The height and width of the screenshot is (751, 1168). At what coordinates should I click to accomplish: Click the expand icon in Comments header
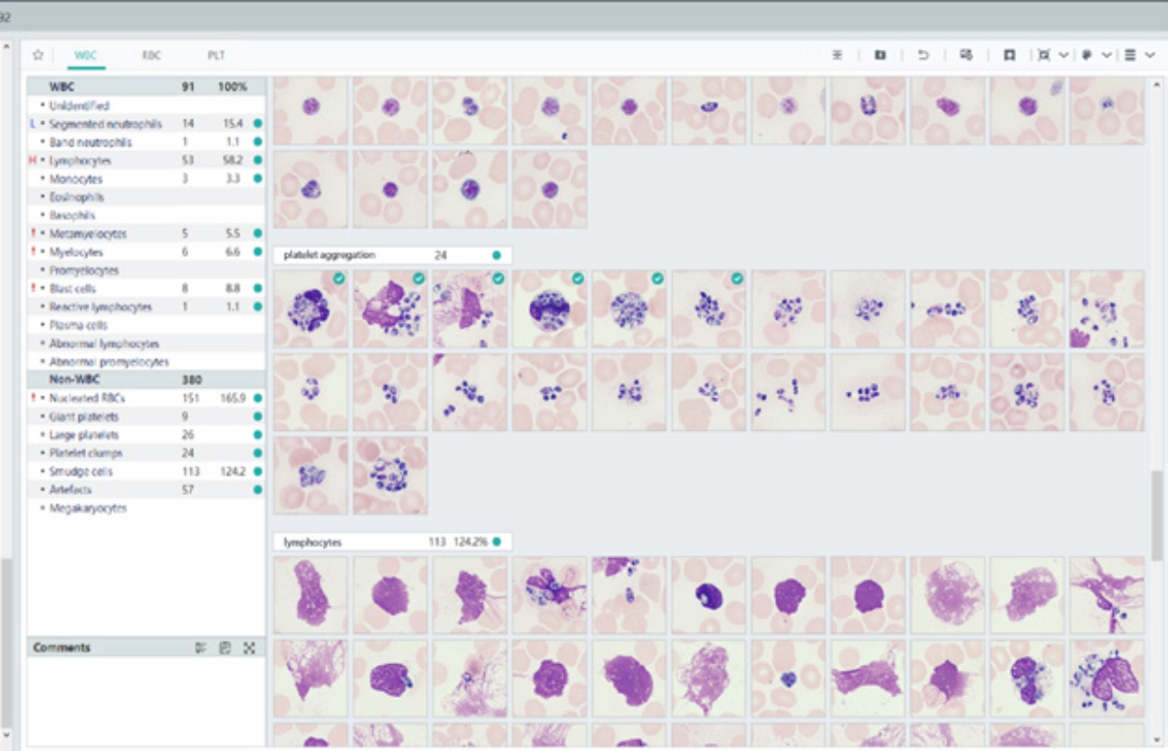(x=250, y=648)
